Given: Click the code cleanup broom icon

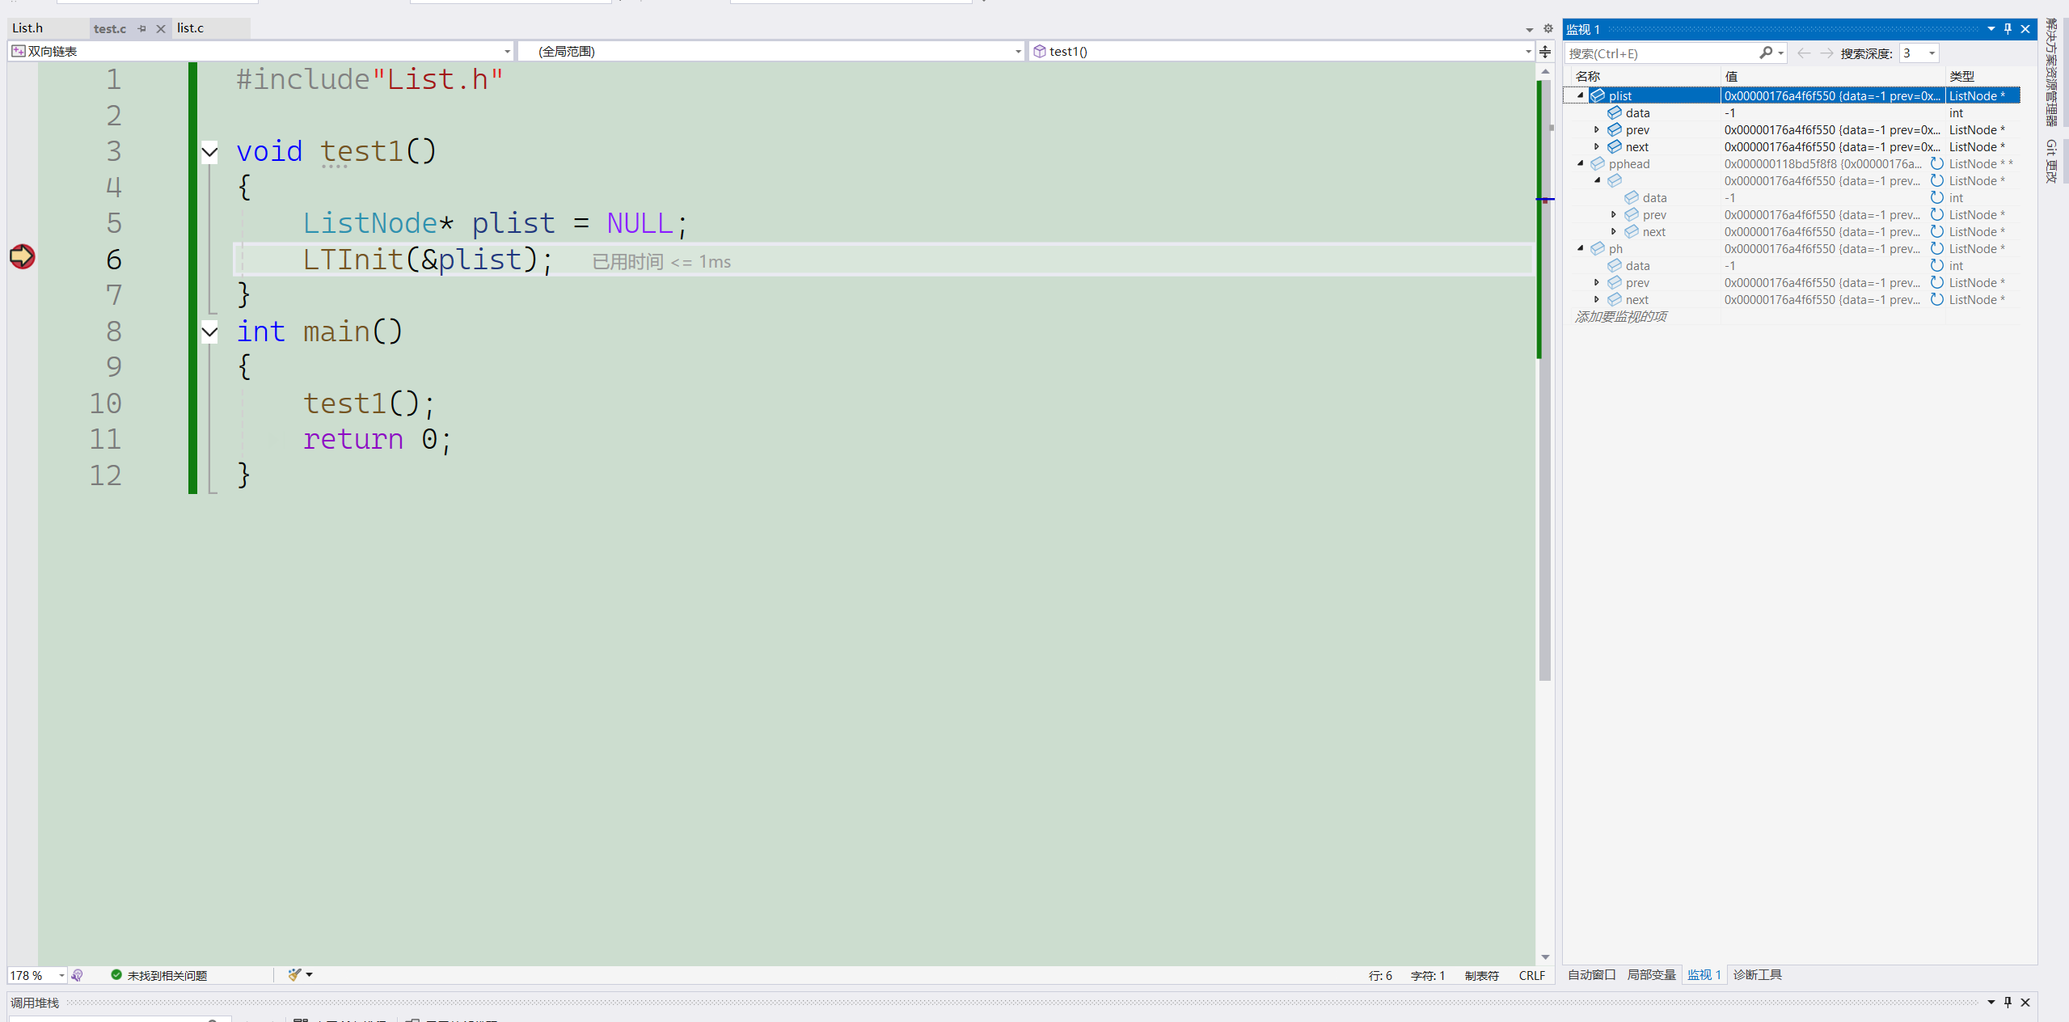Looking at the screenshot, I should pos(294,974).
